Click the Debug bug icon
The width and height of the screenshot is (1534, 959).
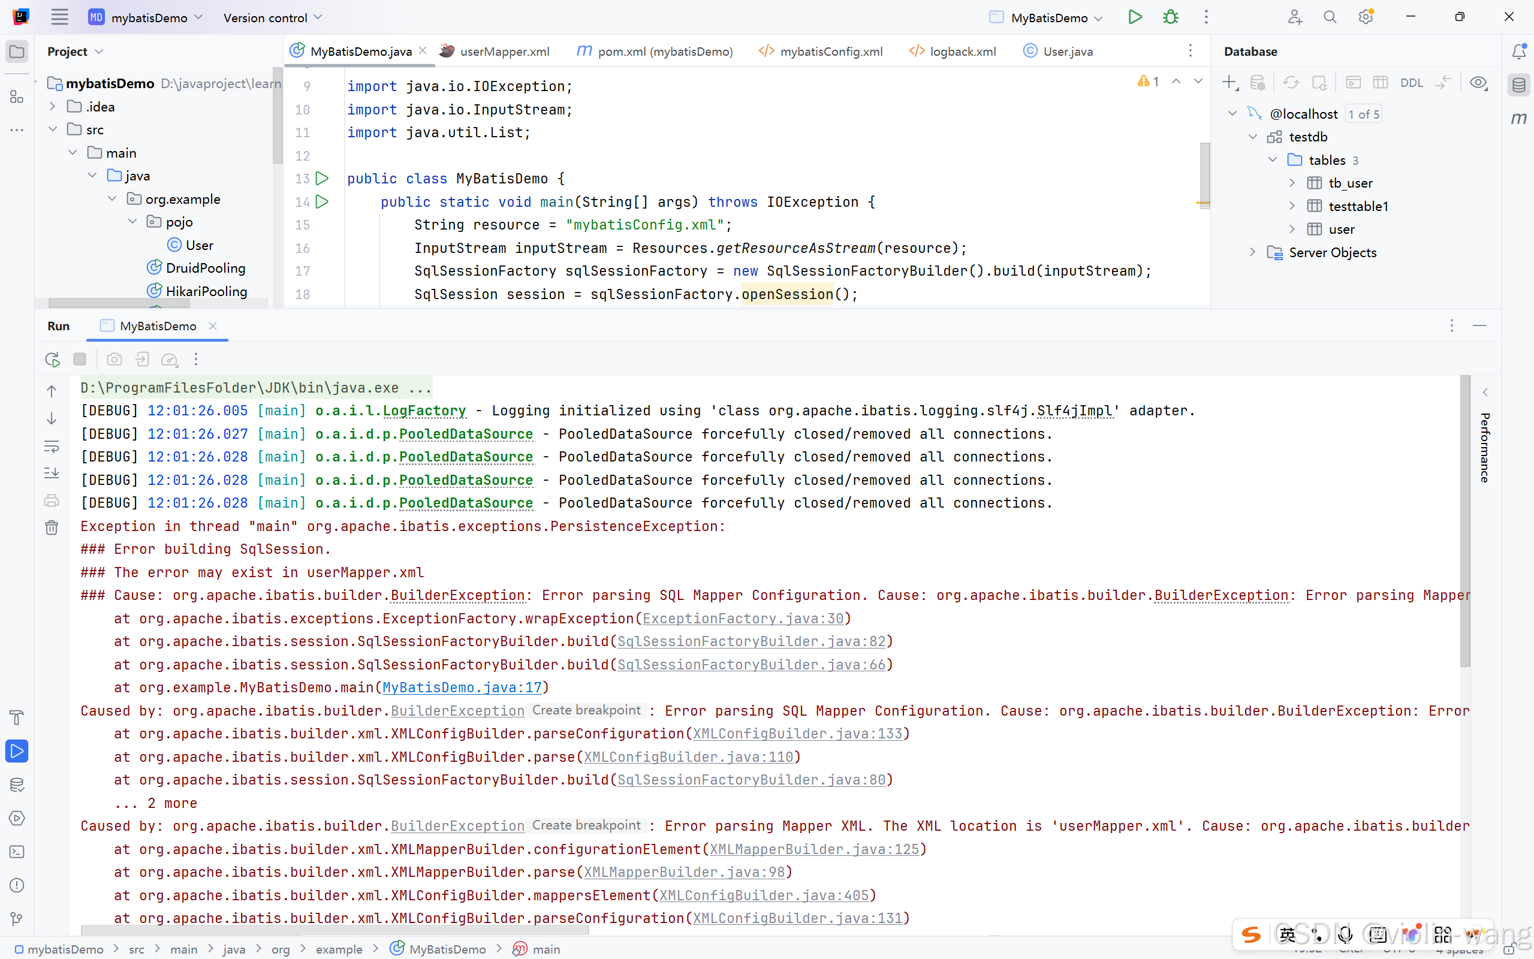click(1171, 18)
